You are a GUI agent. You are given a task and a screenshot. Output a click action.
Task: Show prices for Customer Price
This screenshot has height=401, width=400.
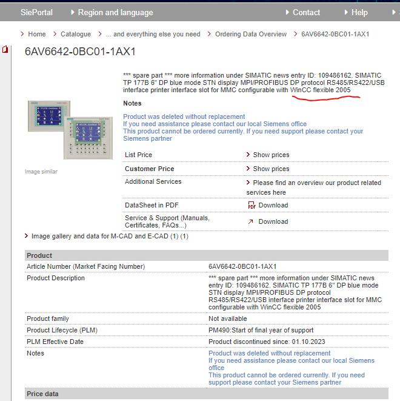(x=271, y=169)
